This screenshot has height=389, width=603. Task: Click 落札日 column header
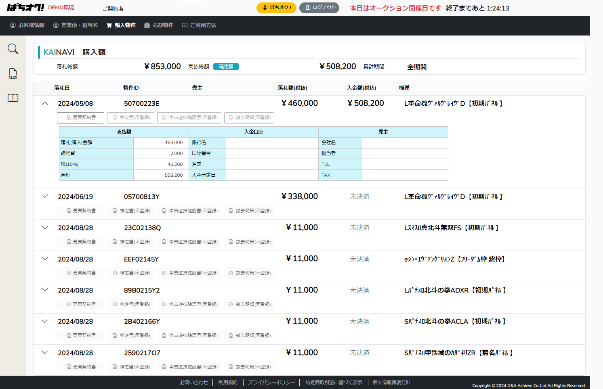[62, 88]
